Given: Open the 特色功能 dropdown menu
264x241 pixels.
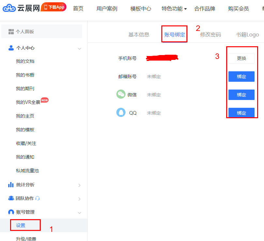Looking at the screenshot, I should pyautogui.click(x=174, y=9).
